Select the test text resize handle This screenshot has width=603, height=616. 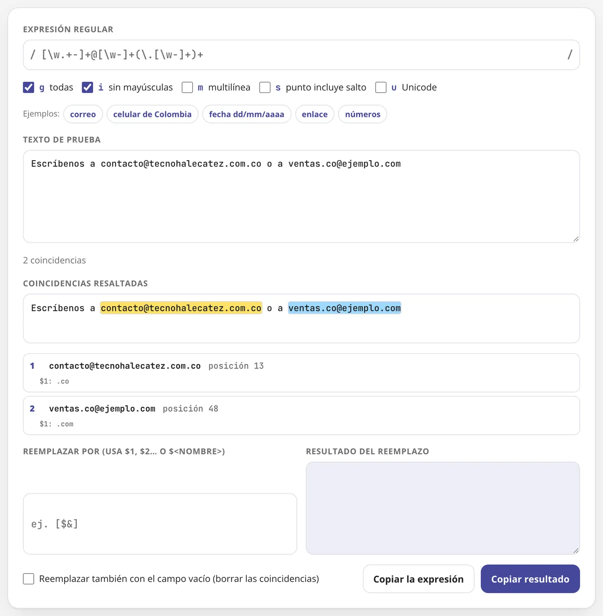[576, 239]
